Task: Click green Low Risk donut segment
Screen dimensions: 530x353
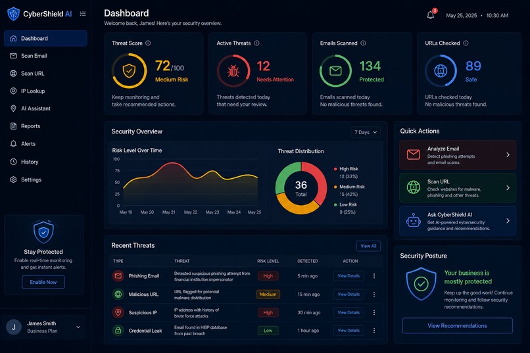Action: tap(283, 176)
